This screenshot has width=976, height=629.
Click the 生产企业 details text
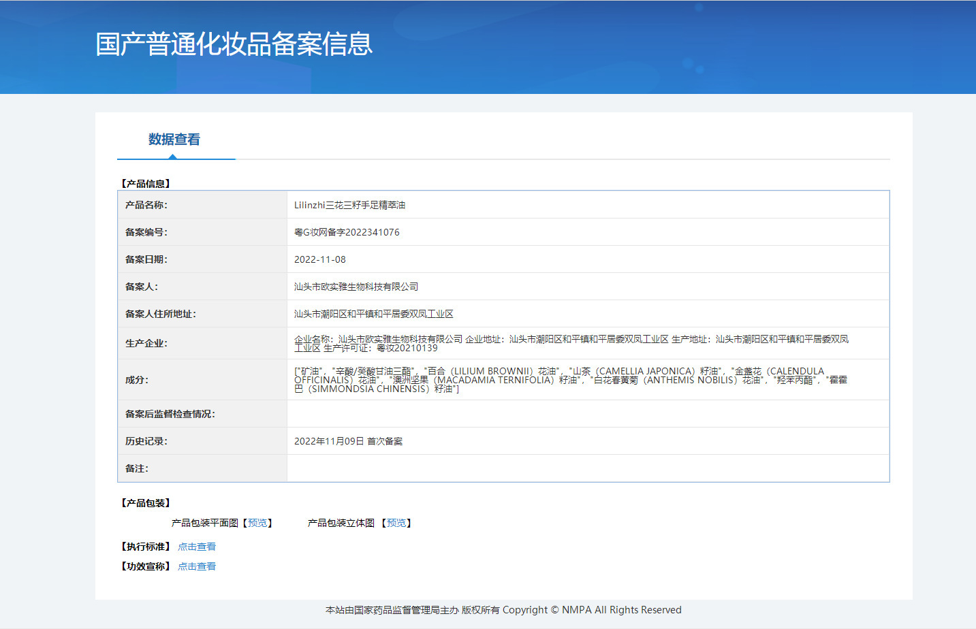click(571, 343)
